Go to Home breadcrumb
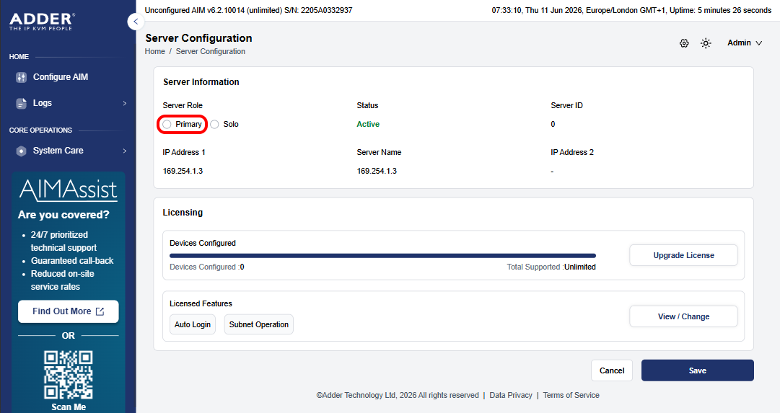Screen dimensions: 780x413 click(x=154, y=51)
